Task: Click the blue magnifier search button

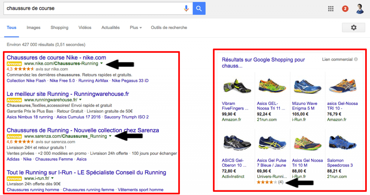Action: pos(199,9)
